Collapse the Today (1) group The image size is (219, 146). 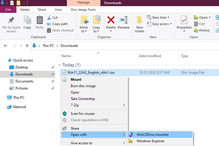pos(60,65)
